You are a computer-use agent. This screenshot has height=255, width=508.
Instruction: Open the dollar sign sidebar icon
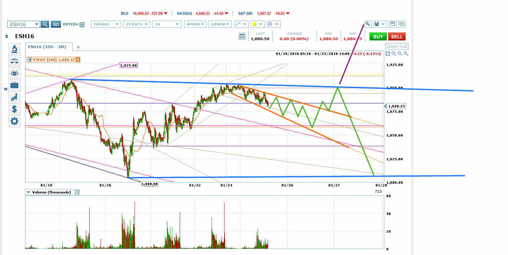pyautogui.click(x=14, y=109)
